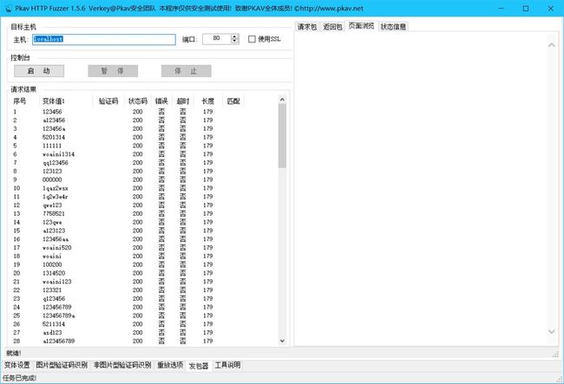This screenshot has width=564, height=384.
Task: Select result row with value a123456789
Action: tap(144, 341)
